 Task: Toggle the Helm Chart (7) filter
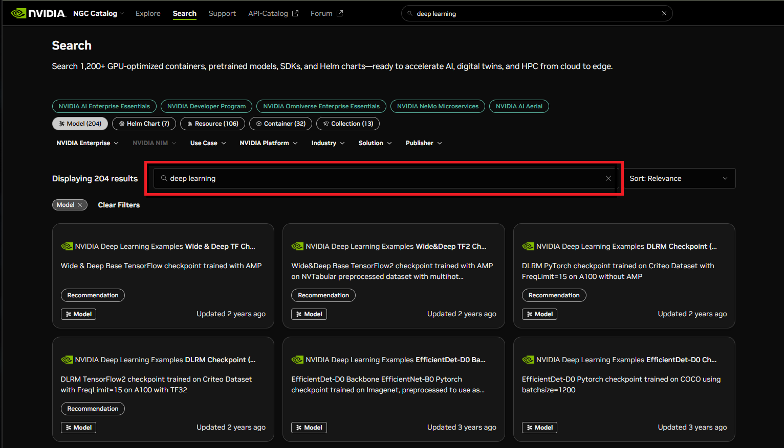tap(144, 124)
